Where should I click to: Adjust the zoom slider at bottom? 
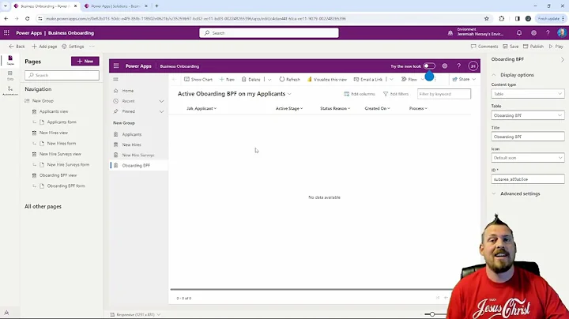432,314
